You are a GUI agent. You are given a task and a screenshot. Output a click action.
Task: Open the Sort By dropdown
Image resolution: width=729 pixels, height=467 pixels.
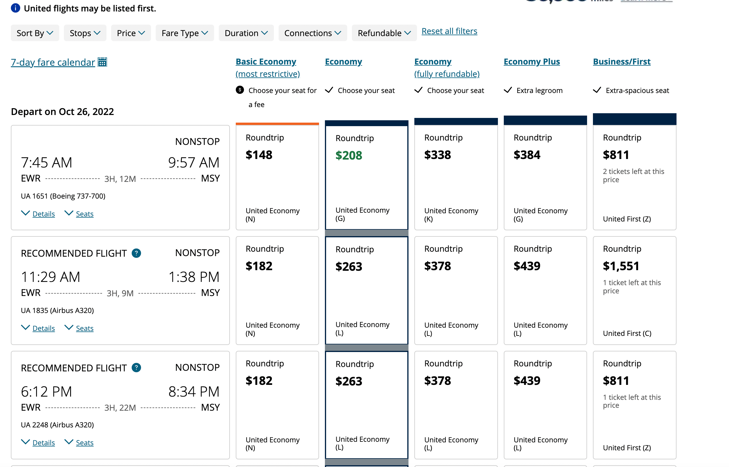pos(35,33)
